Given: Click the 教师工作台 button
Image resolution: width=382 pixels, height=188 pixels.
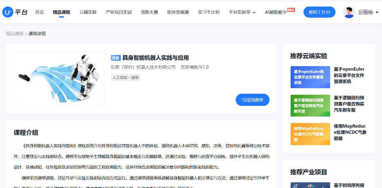Looking at the screenshot, I should (x=319, y=12).
